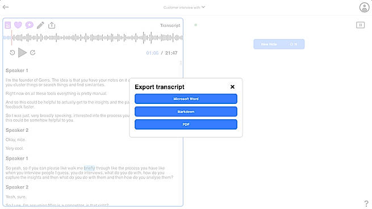Image resolution: width=372 pixels, height=209 pixels.
Task: Open the transcript document icon
Action: coord(8,25)
